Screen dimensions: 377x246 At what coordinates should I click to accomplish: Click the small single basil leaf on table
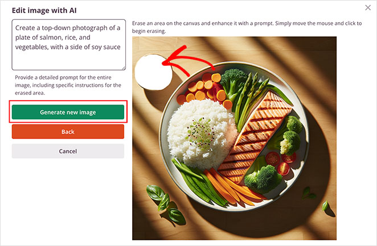(325, 205)
